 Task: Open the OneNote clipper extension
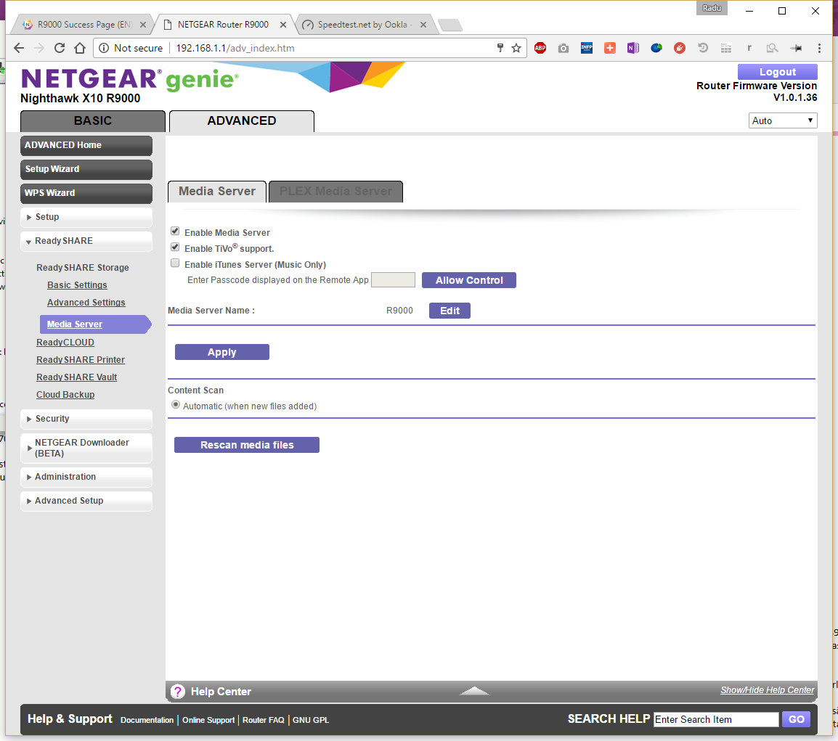click(x=632, y=48)
